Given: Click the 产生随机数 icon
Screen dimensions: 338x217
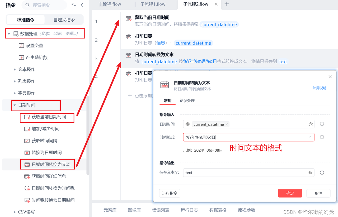Looking at the screenshot, I should point(21,57).
